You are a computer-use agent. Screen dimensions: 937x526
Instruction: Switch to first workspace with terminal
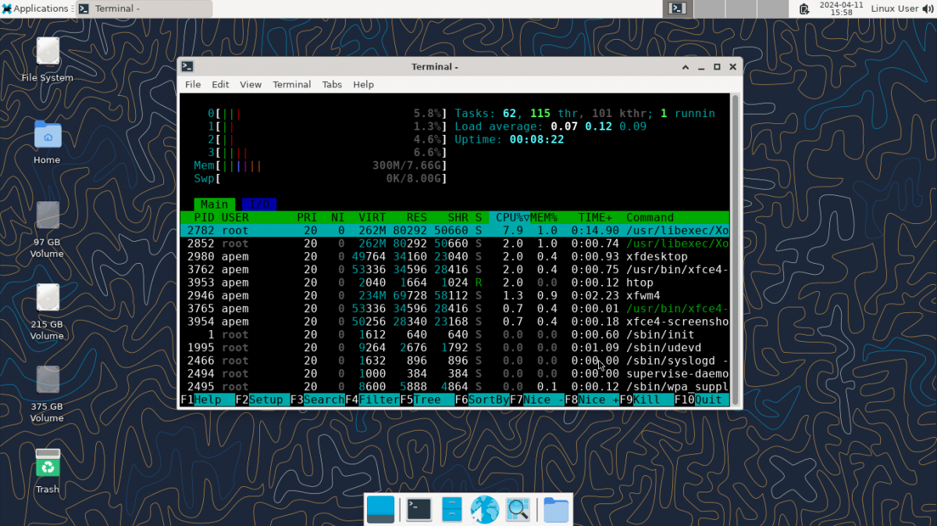678,9
